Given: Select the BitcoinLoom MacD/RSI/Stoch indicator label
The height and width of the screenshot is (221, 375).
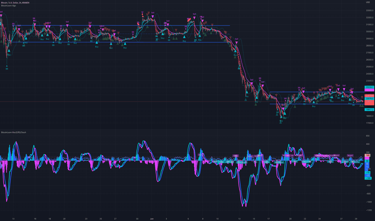Looking at the screenshot, I should point(14,132).
